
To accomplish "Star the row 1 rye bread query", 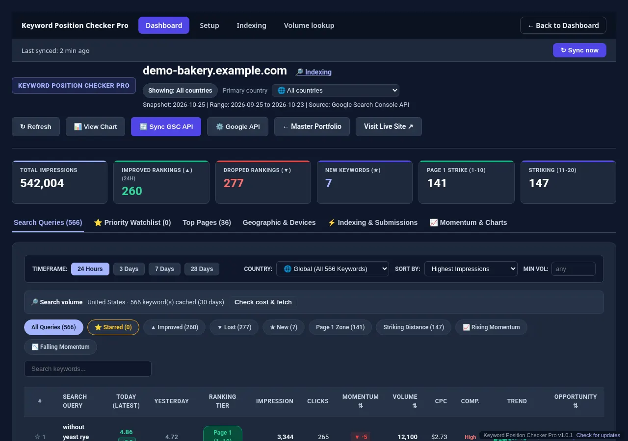I will (x=37, y=437).
